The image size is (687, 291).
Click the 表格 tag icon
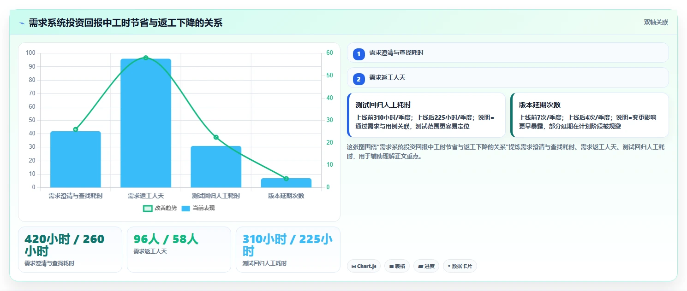point(391,266)
